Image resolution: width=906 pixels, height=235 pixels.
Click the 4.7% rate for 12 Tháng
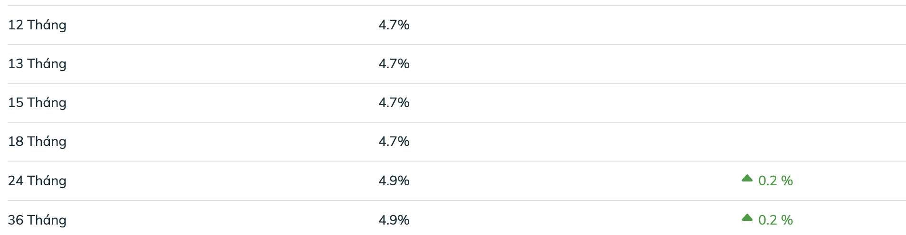[394, 25]
